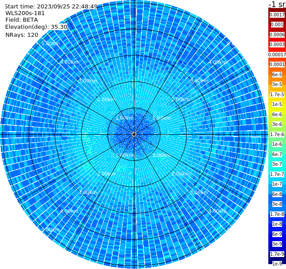Click the 1.7e-5 colorbar label
The height and width of the screenshot is (269, 286).
[x=277, y=94]
